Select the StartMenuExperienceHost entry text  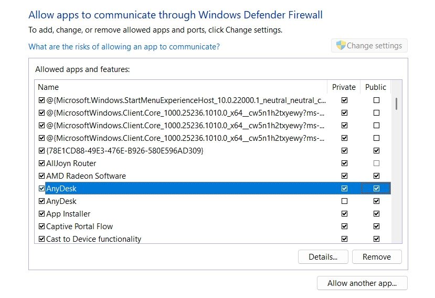tap(186, 100)
